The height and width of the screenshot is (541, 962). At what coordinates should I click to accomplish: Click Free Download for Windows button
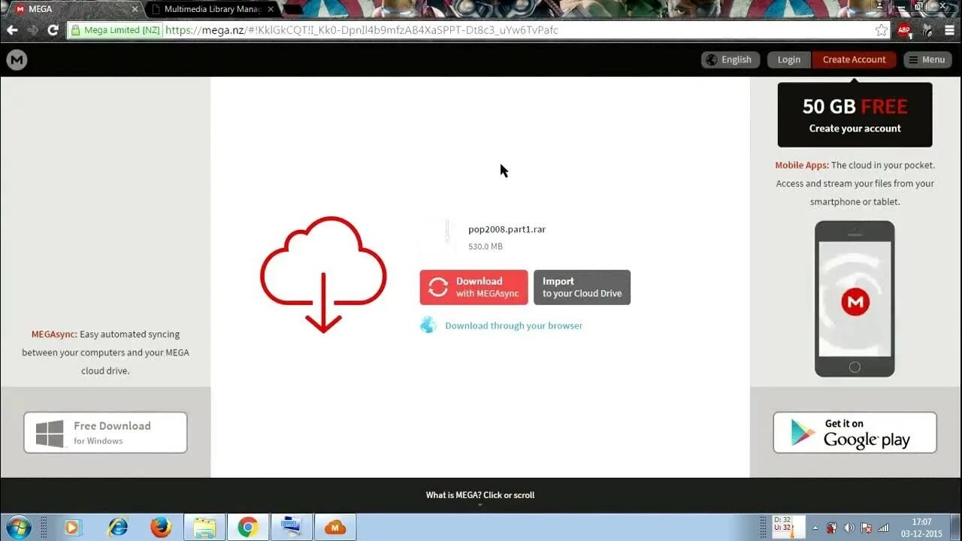(x=105, y=432)
